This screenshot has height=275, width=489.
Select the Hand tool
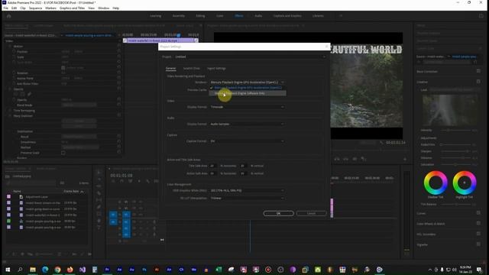pyautogui.click(x=99, y=221)
